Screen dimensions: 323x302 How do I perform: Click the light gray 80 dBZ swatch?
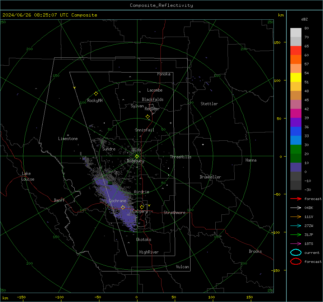click(296, 32)
